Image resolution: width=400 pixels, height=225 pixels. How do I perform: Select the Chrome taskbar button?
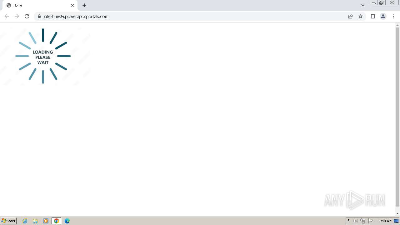(x=57, y=221)
